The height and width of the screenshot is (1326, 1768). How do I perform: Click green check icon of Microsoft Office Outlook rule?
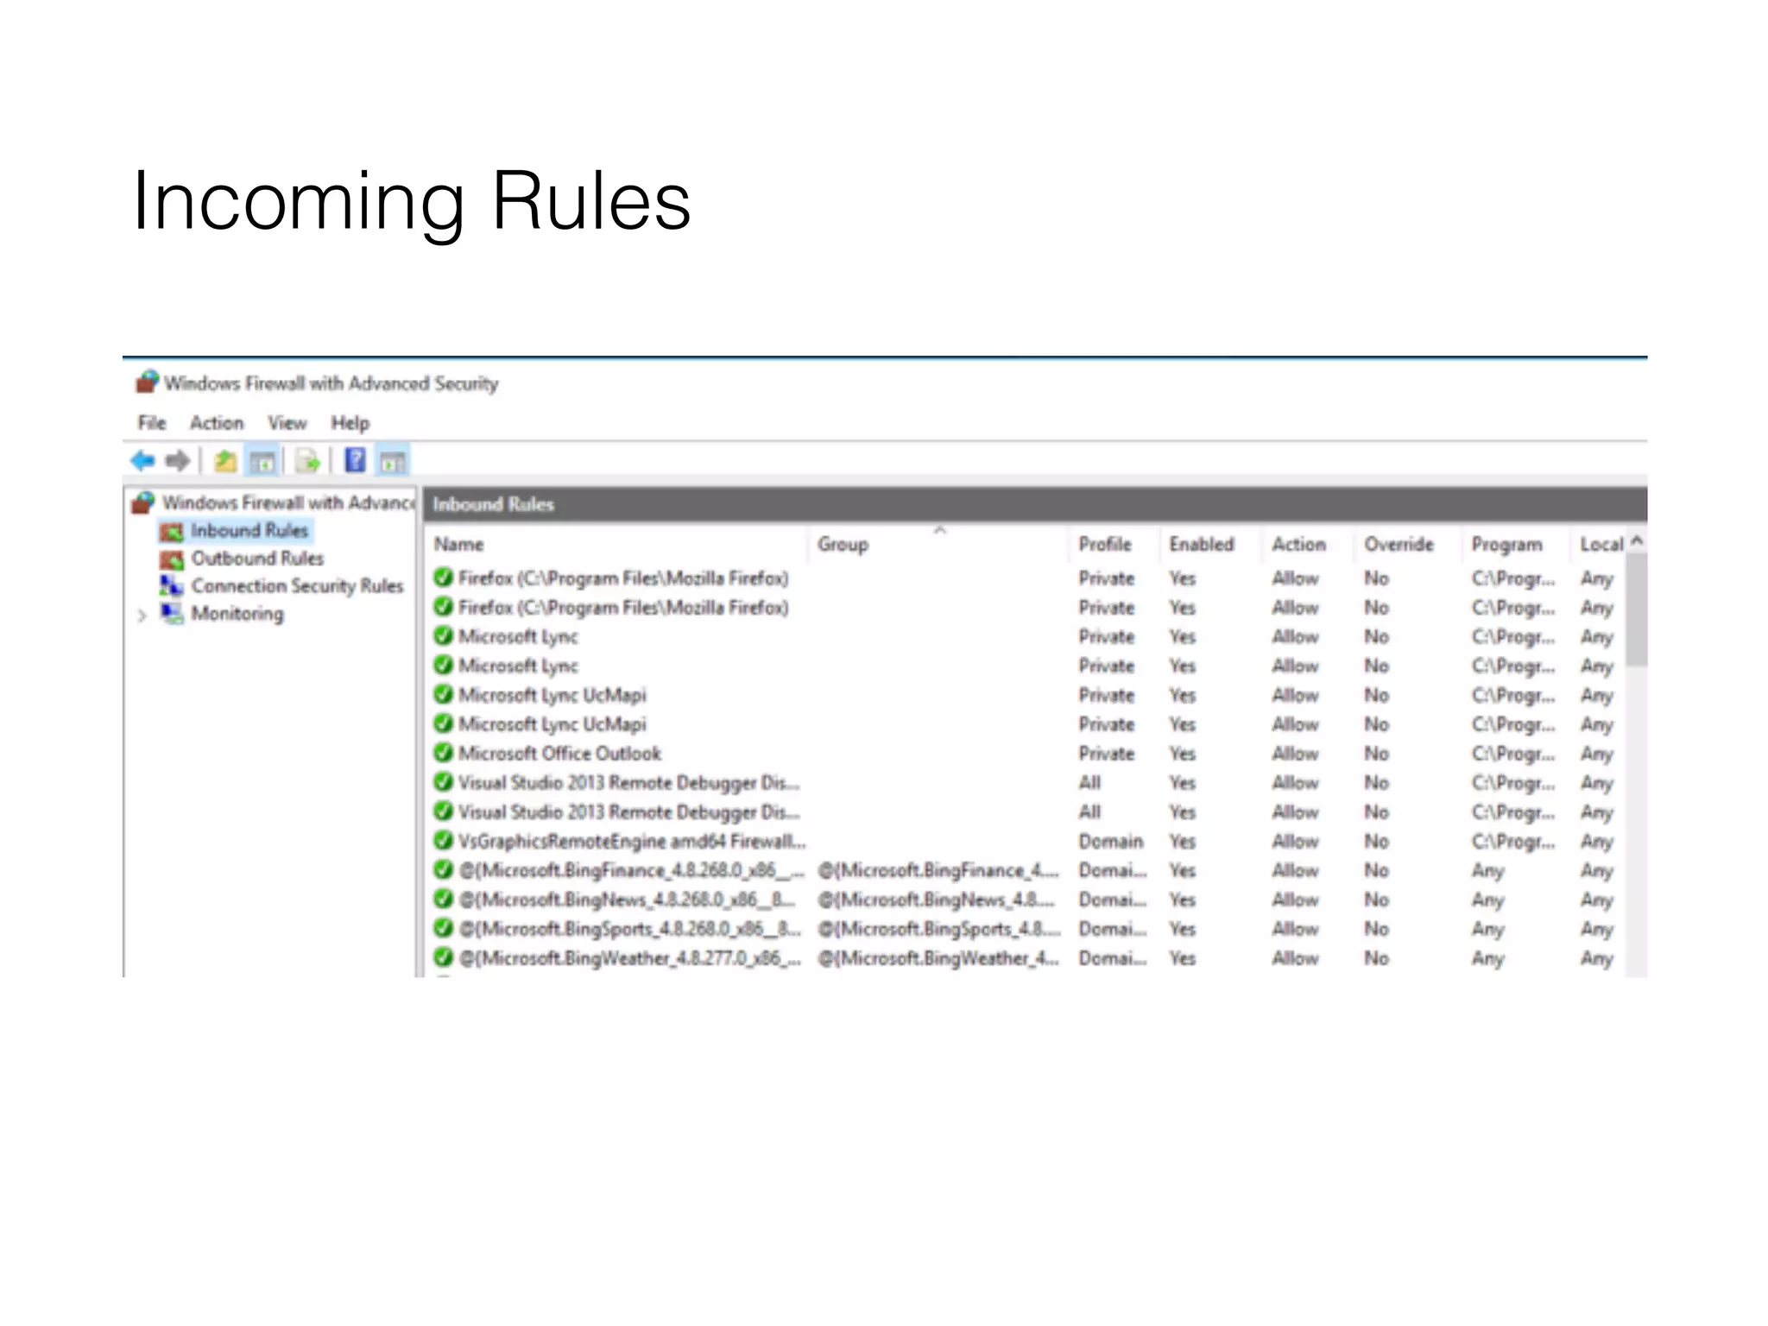click(x=444, y=753)
